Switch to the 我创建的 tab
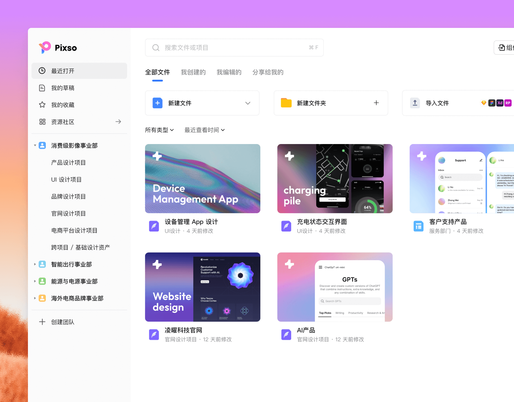514x402 pixels. [x=193, y=72]
